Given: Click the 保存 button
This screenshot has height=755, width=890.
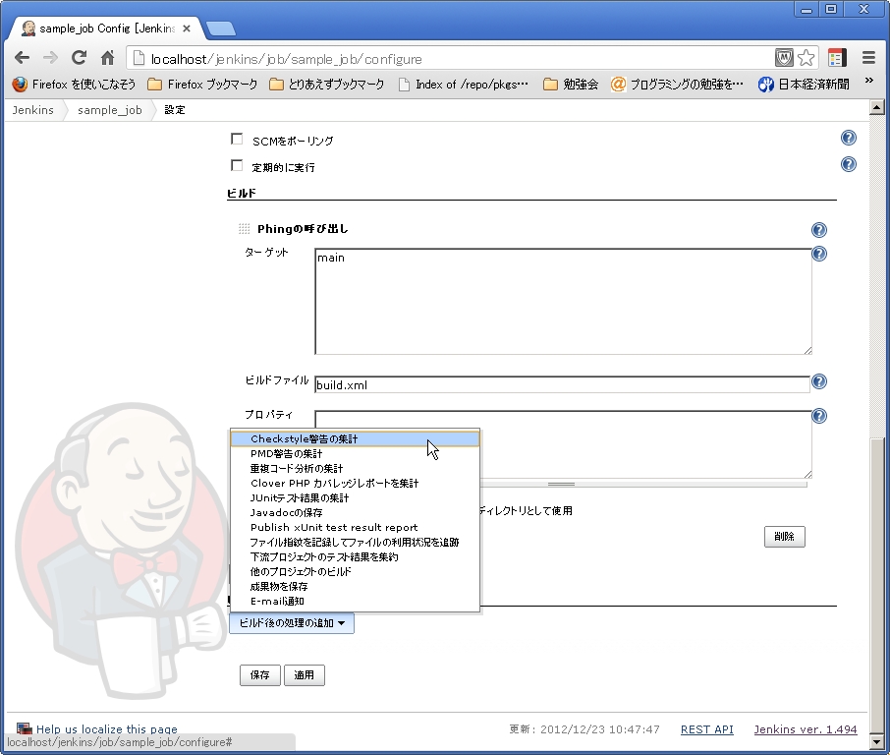Looking at the screenshot, I should pos(260,675).
